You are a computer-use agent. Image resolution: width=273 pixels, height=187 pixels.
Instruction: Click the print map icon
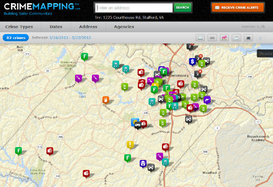[248, 38]
